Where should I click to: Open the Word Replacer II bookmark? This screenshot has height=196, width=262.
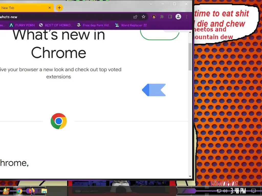pyautogui.click(x=131, y=25)
